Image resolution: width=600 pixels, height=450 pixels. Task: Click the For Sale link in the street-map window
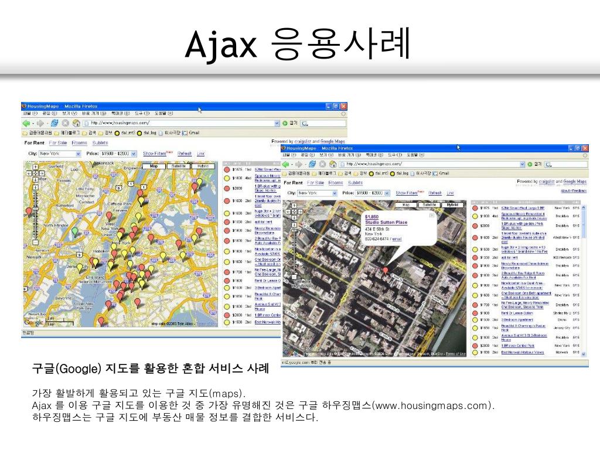(58, 143)
